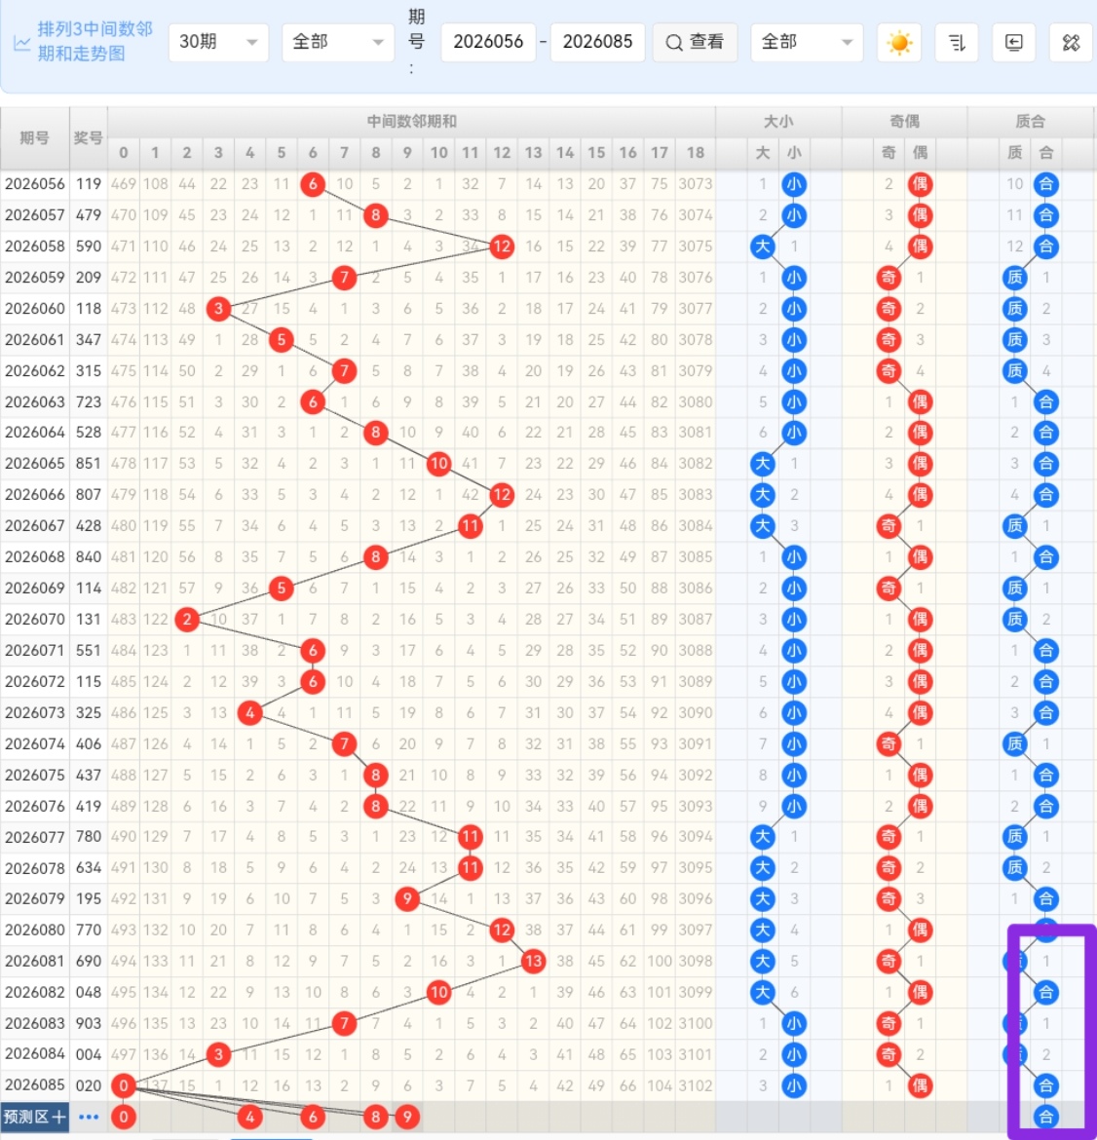Click prediction row red ball 6

tap(313, 1117)
